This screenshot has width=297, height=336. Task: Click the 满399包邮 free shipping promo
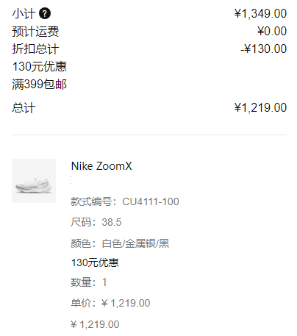pyautogui.click(x=40, y=85)
